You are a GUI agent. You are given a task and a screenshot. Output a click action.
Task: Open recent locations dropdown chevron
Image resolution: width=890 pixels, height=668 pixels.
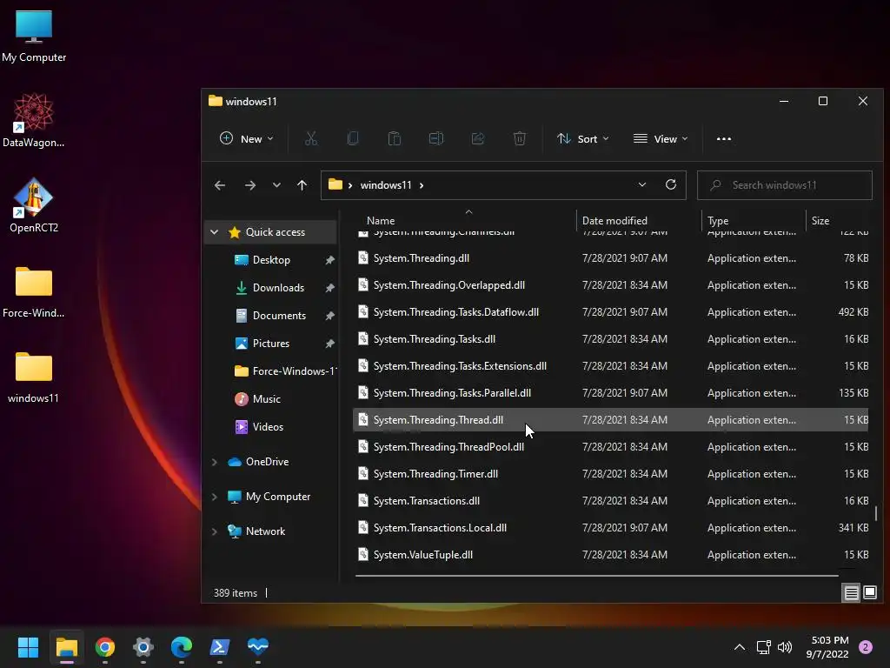tap(276, 185)
